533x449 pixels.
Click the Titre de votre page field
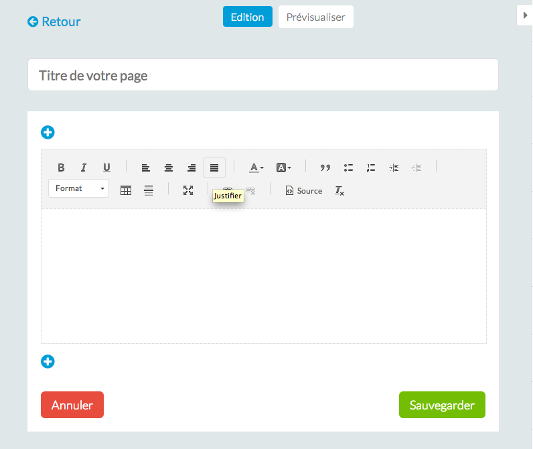(x=263, y=75)
